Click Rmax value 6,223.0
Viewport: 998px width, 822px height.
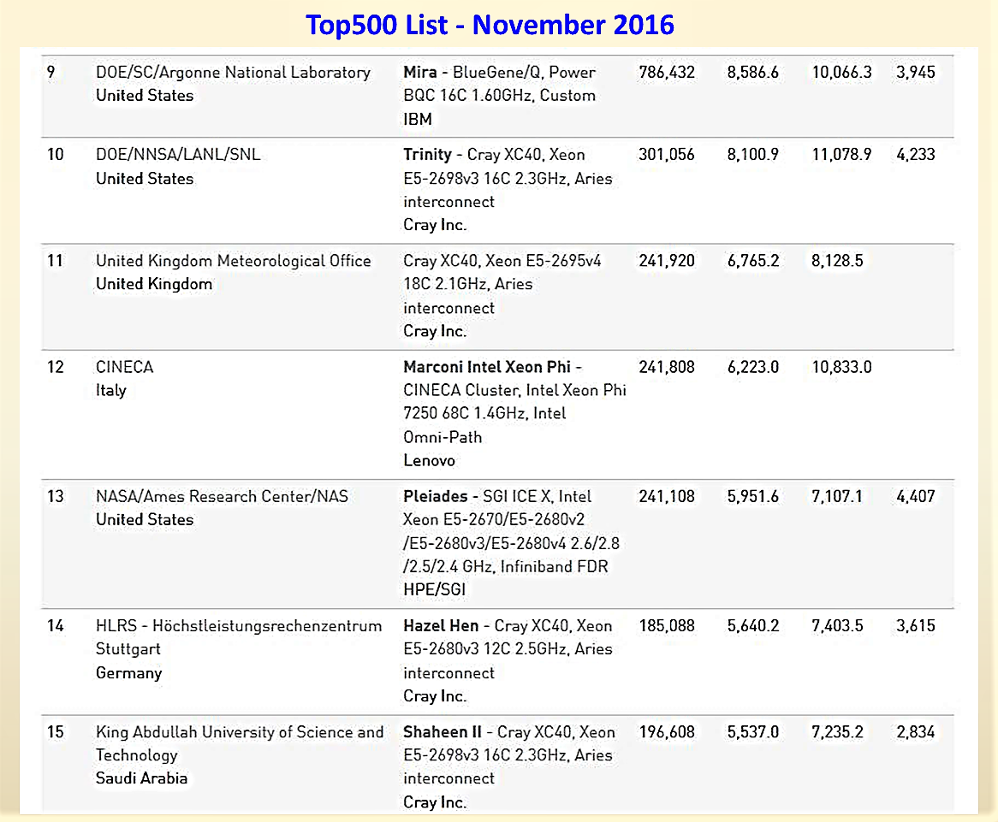753,366
